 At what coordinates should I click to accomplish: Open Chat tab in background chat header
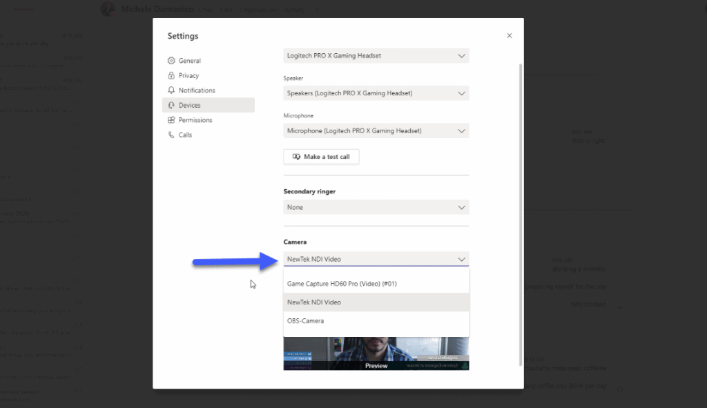coord(206,10)
